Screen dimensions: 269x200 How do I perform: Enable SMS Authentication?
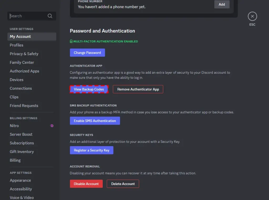point(95,121)
